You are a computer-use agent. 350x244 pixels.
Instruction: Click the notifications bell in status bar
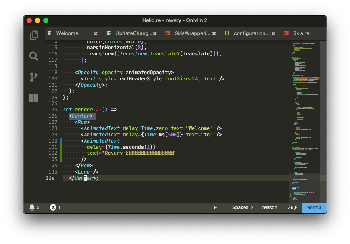coord(32,207)
